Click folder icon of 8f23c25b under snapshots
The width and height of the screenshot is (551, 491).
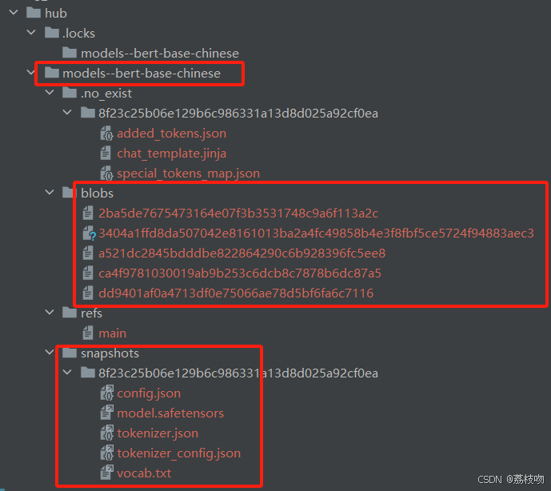click(x=87, y=373)
